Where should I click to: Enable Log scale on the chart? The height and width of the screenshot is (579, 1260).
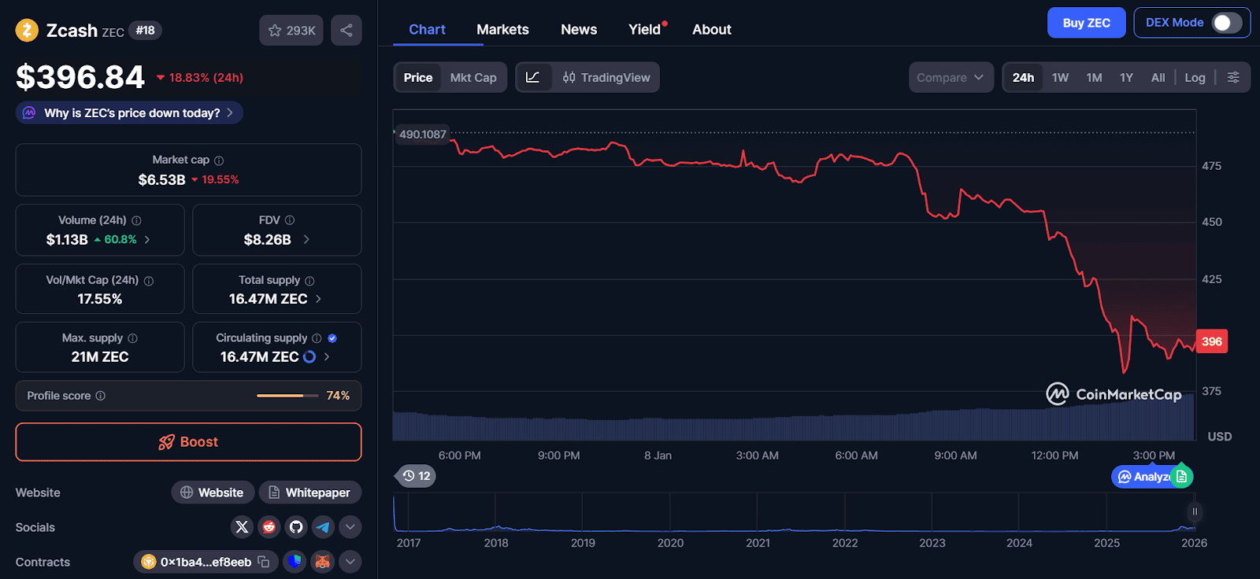(x=1195, y=77)
